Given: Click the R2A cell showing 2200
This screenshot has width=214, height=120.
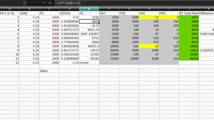Looking at the screenshot, I should [109, 17].
